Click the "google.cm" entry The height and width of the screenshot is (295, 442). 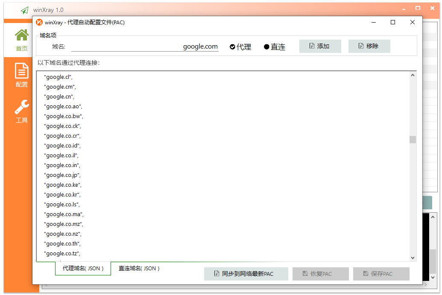tap(60, 87)
